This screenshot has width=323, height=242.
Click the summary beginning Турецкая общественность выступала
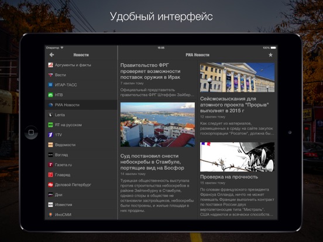click(157, 195)
